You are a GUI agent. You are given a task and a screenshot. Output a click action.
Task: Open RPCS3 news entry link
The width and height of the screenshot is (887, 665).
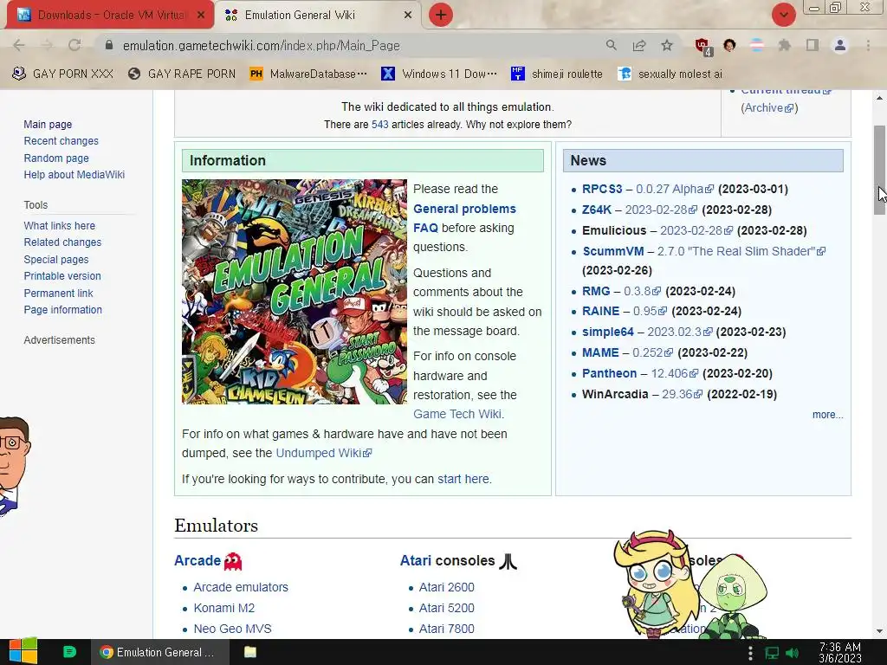[602, 189]
